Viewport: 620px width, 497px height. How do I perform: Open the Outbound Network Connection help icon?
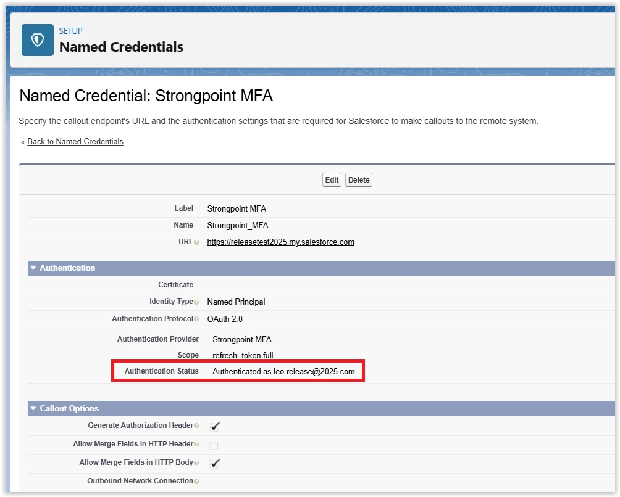(x=196, y=480)
